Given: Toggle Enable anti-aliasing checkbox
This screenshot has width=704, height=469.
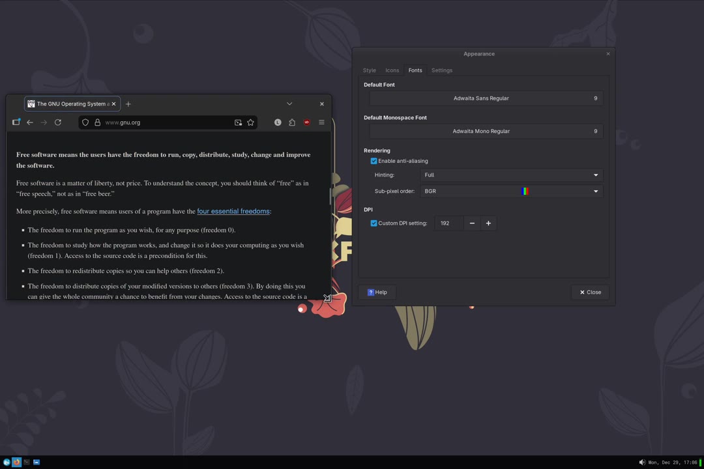Looking at the screenshot, I should 374,161.
